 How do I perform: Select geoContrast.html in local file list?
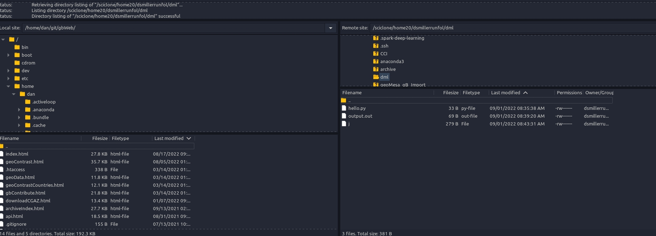(x=25, y=162)
